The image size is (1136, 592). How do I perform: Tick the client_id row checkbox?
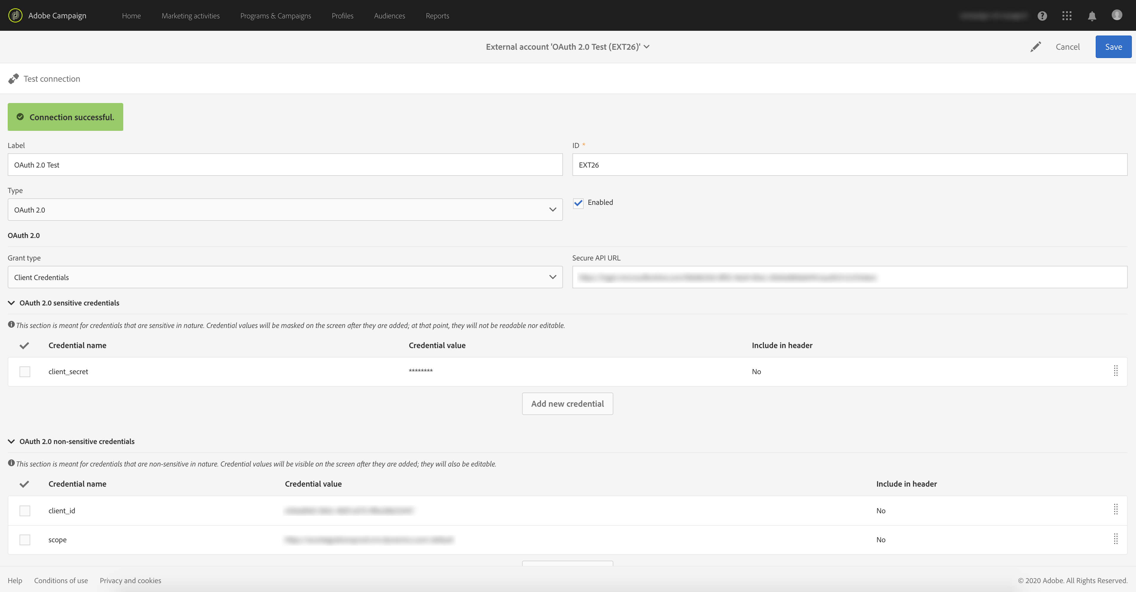pos(25,511)
